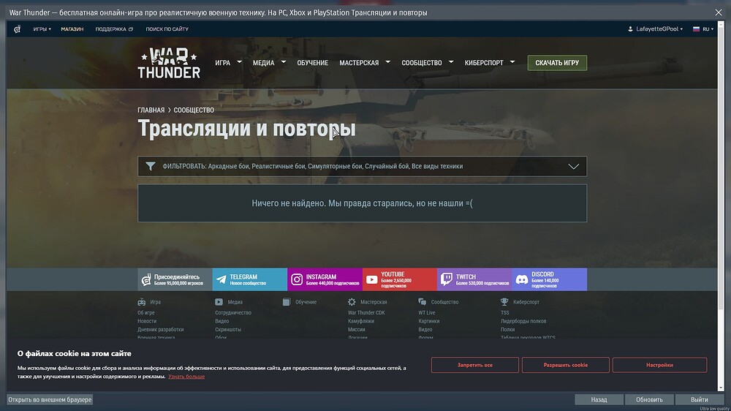Open footer link Сотрудничество
The width and height of the screenshot is (731, 411).
coord(233,312)
